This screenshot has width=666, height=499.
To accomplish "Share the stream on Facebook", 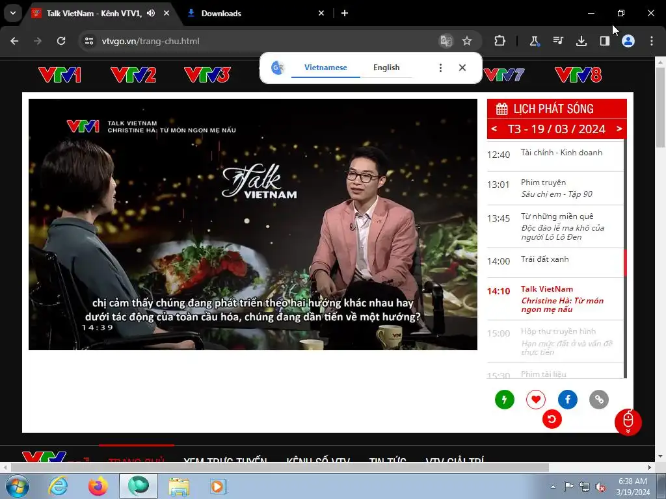I will pos(567,400).
